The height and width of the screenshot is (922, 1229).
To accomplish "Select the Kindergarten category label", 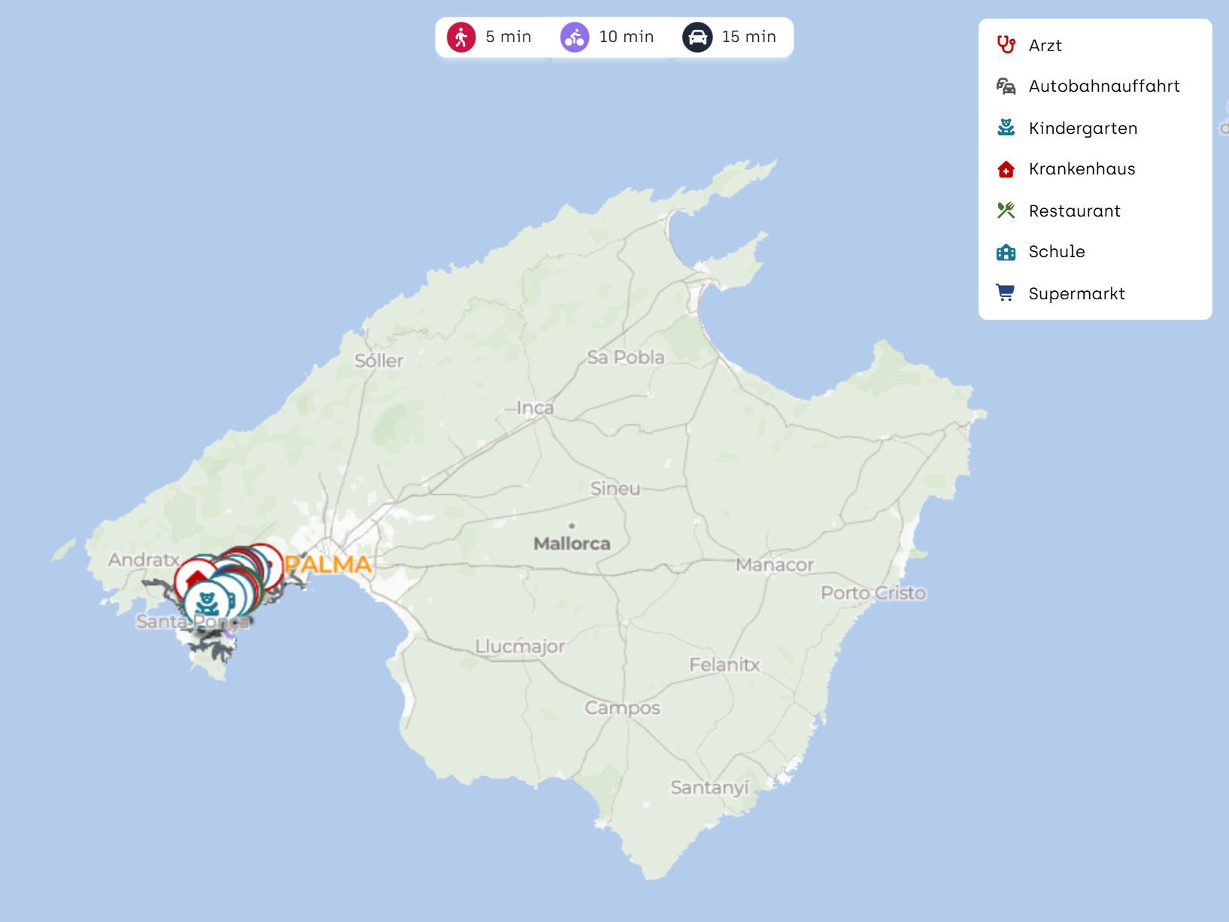I will 1082,128.
